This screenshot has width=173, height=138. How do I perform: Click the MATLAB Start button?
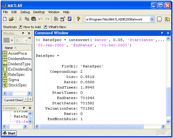pyautogui.click(x=9, y=133)
